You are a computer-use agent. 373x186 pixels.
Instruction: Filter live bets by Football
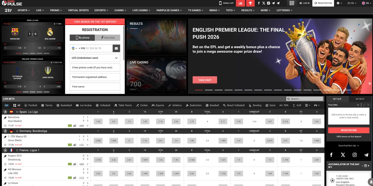pos(30,105)
